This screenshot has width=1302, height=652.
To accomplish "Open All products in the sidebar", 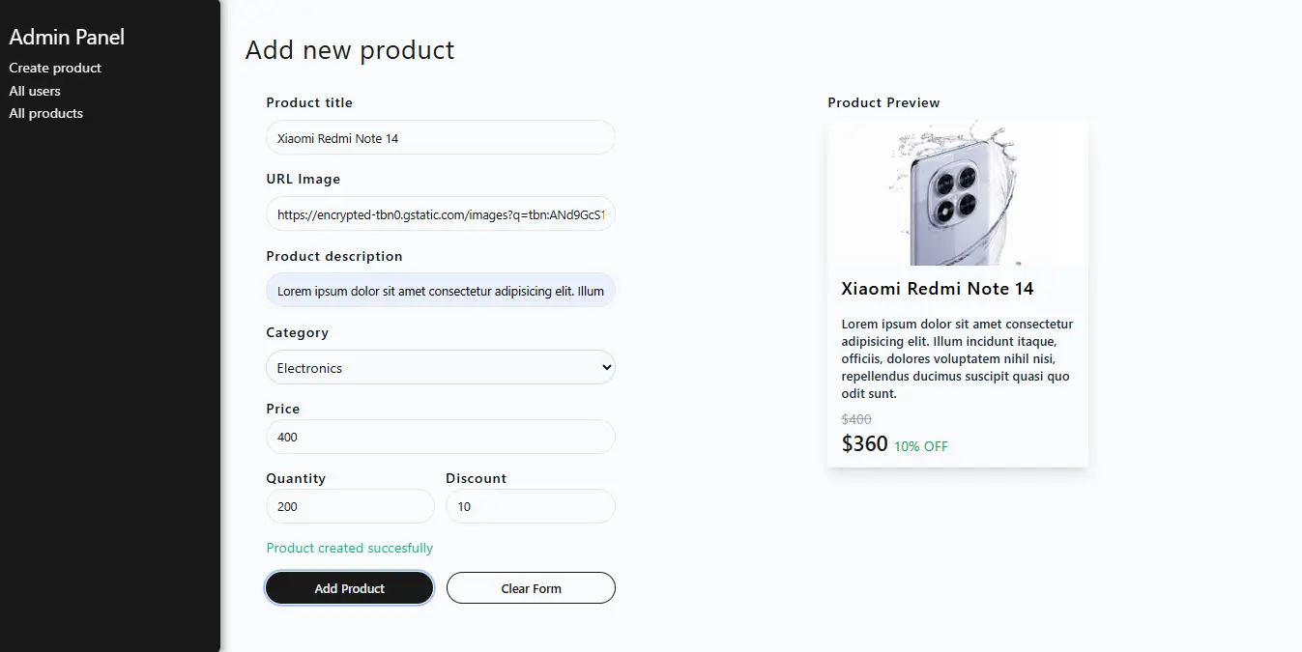I will (46, 113).
